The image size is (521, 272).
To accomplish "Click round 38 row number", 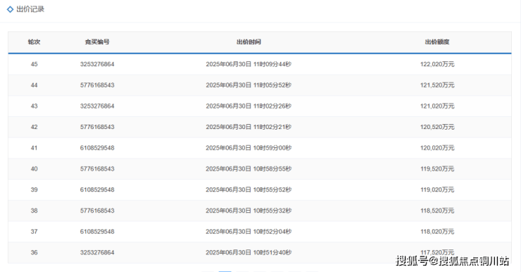I will [x=34, y=211].
